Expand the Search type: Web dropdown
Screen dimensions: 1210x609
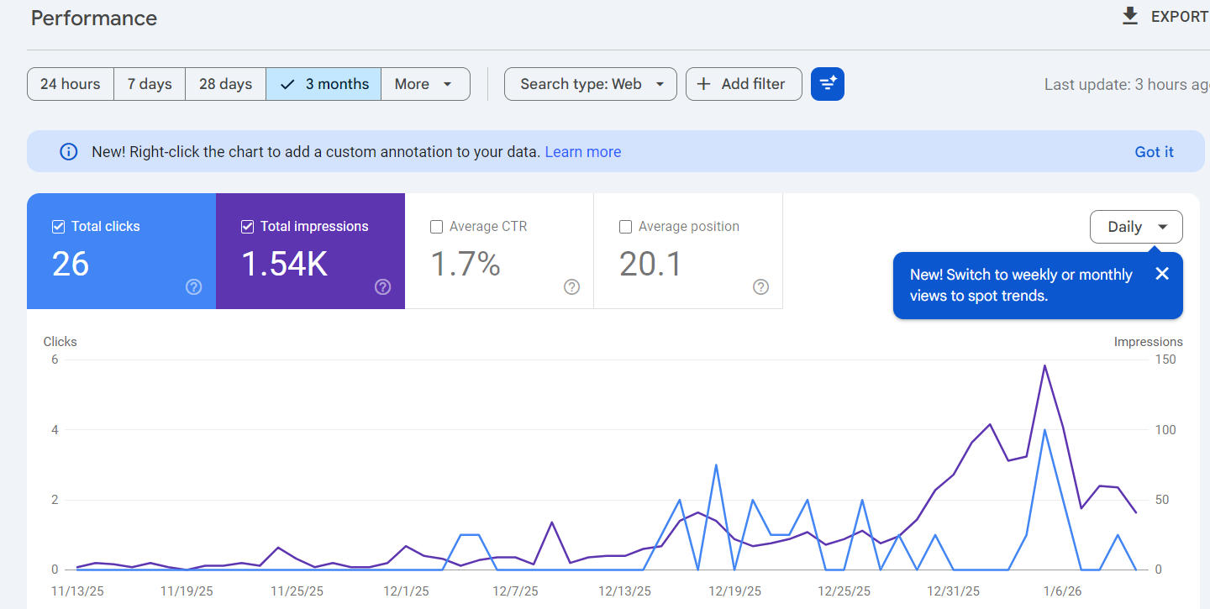point(590,84)
